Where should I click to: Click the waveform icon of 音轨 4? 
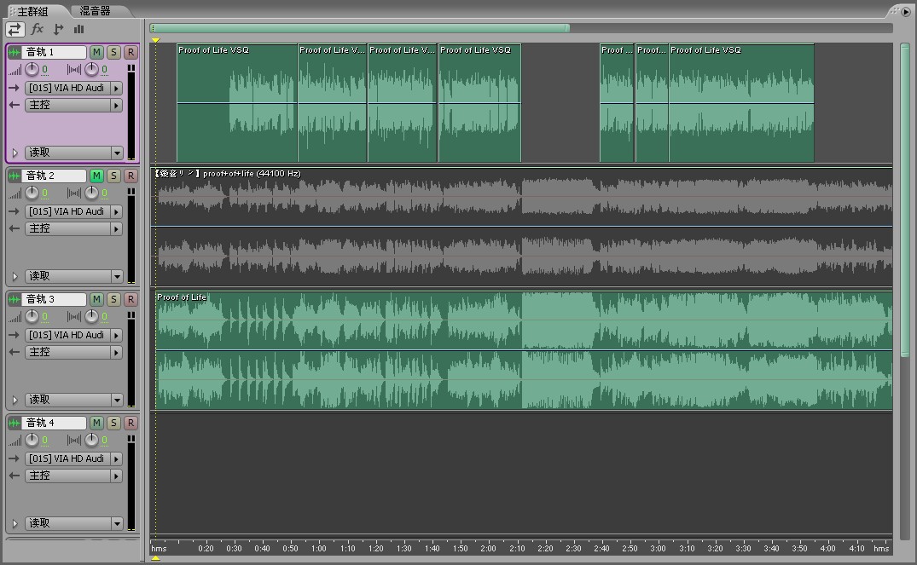[x=14, y=423]
